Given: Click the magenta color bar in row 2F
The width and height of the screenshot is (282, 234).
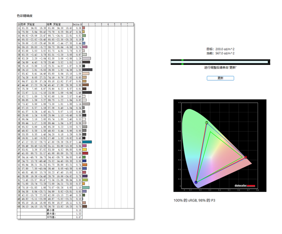Looking at the screenshot, I should [x=85, y=146].
